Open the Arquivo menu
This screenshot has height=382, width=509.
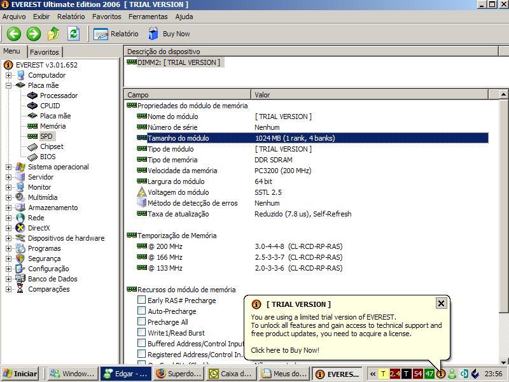pyautogui.click(x=13, y=17)
